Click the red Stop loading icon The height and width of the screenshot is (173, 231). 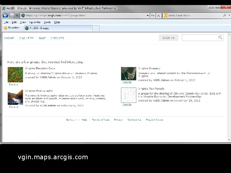click(158, 15)
